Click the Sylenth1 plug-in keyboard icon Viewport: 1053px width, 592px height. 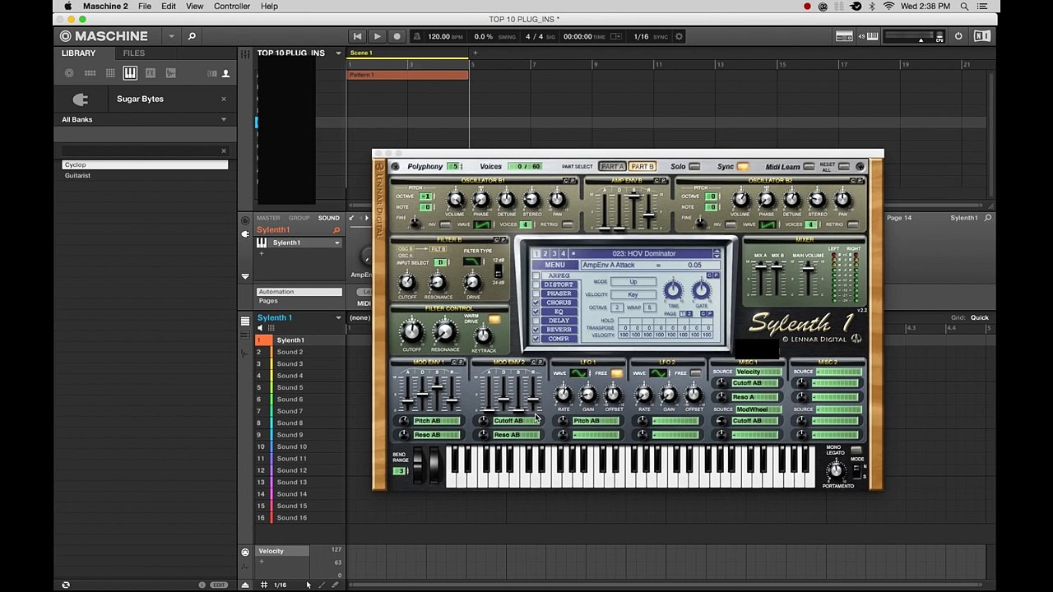262,243
